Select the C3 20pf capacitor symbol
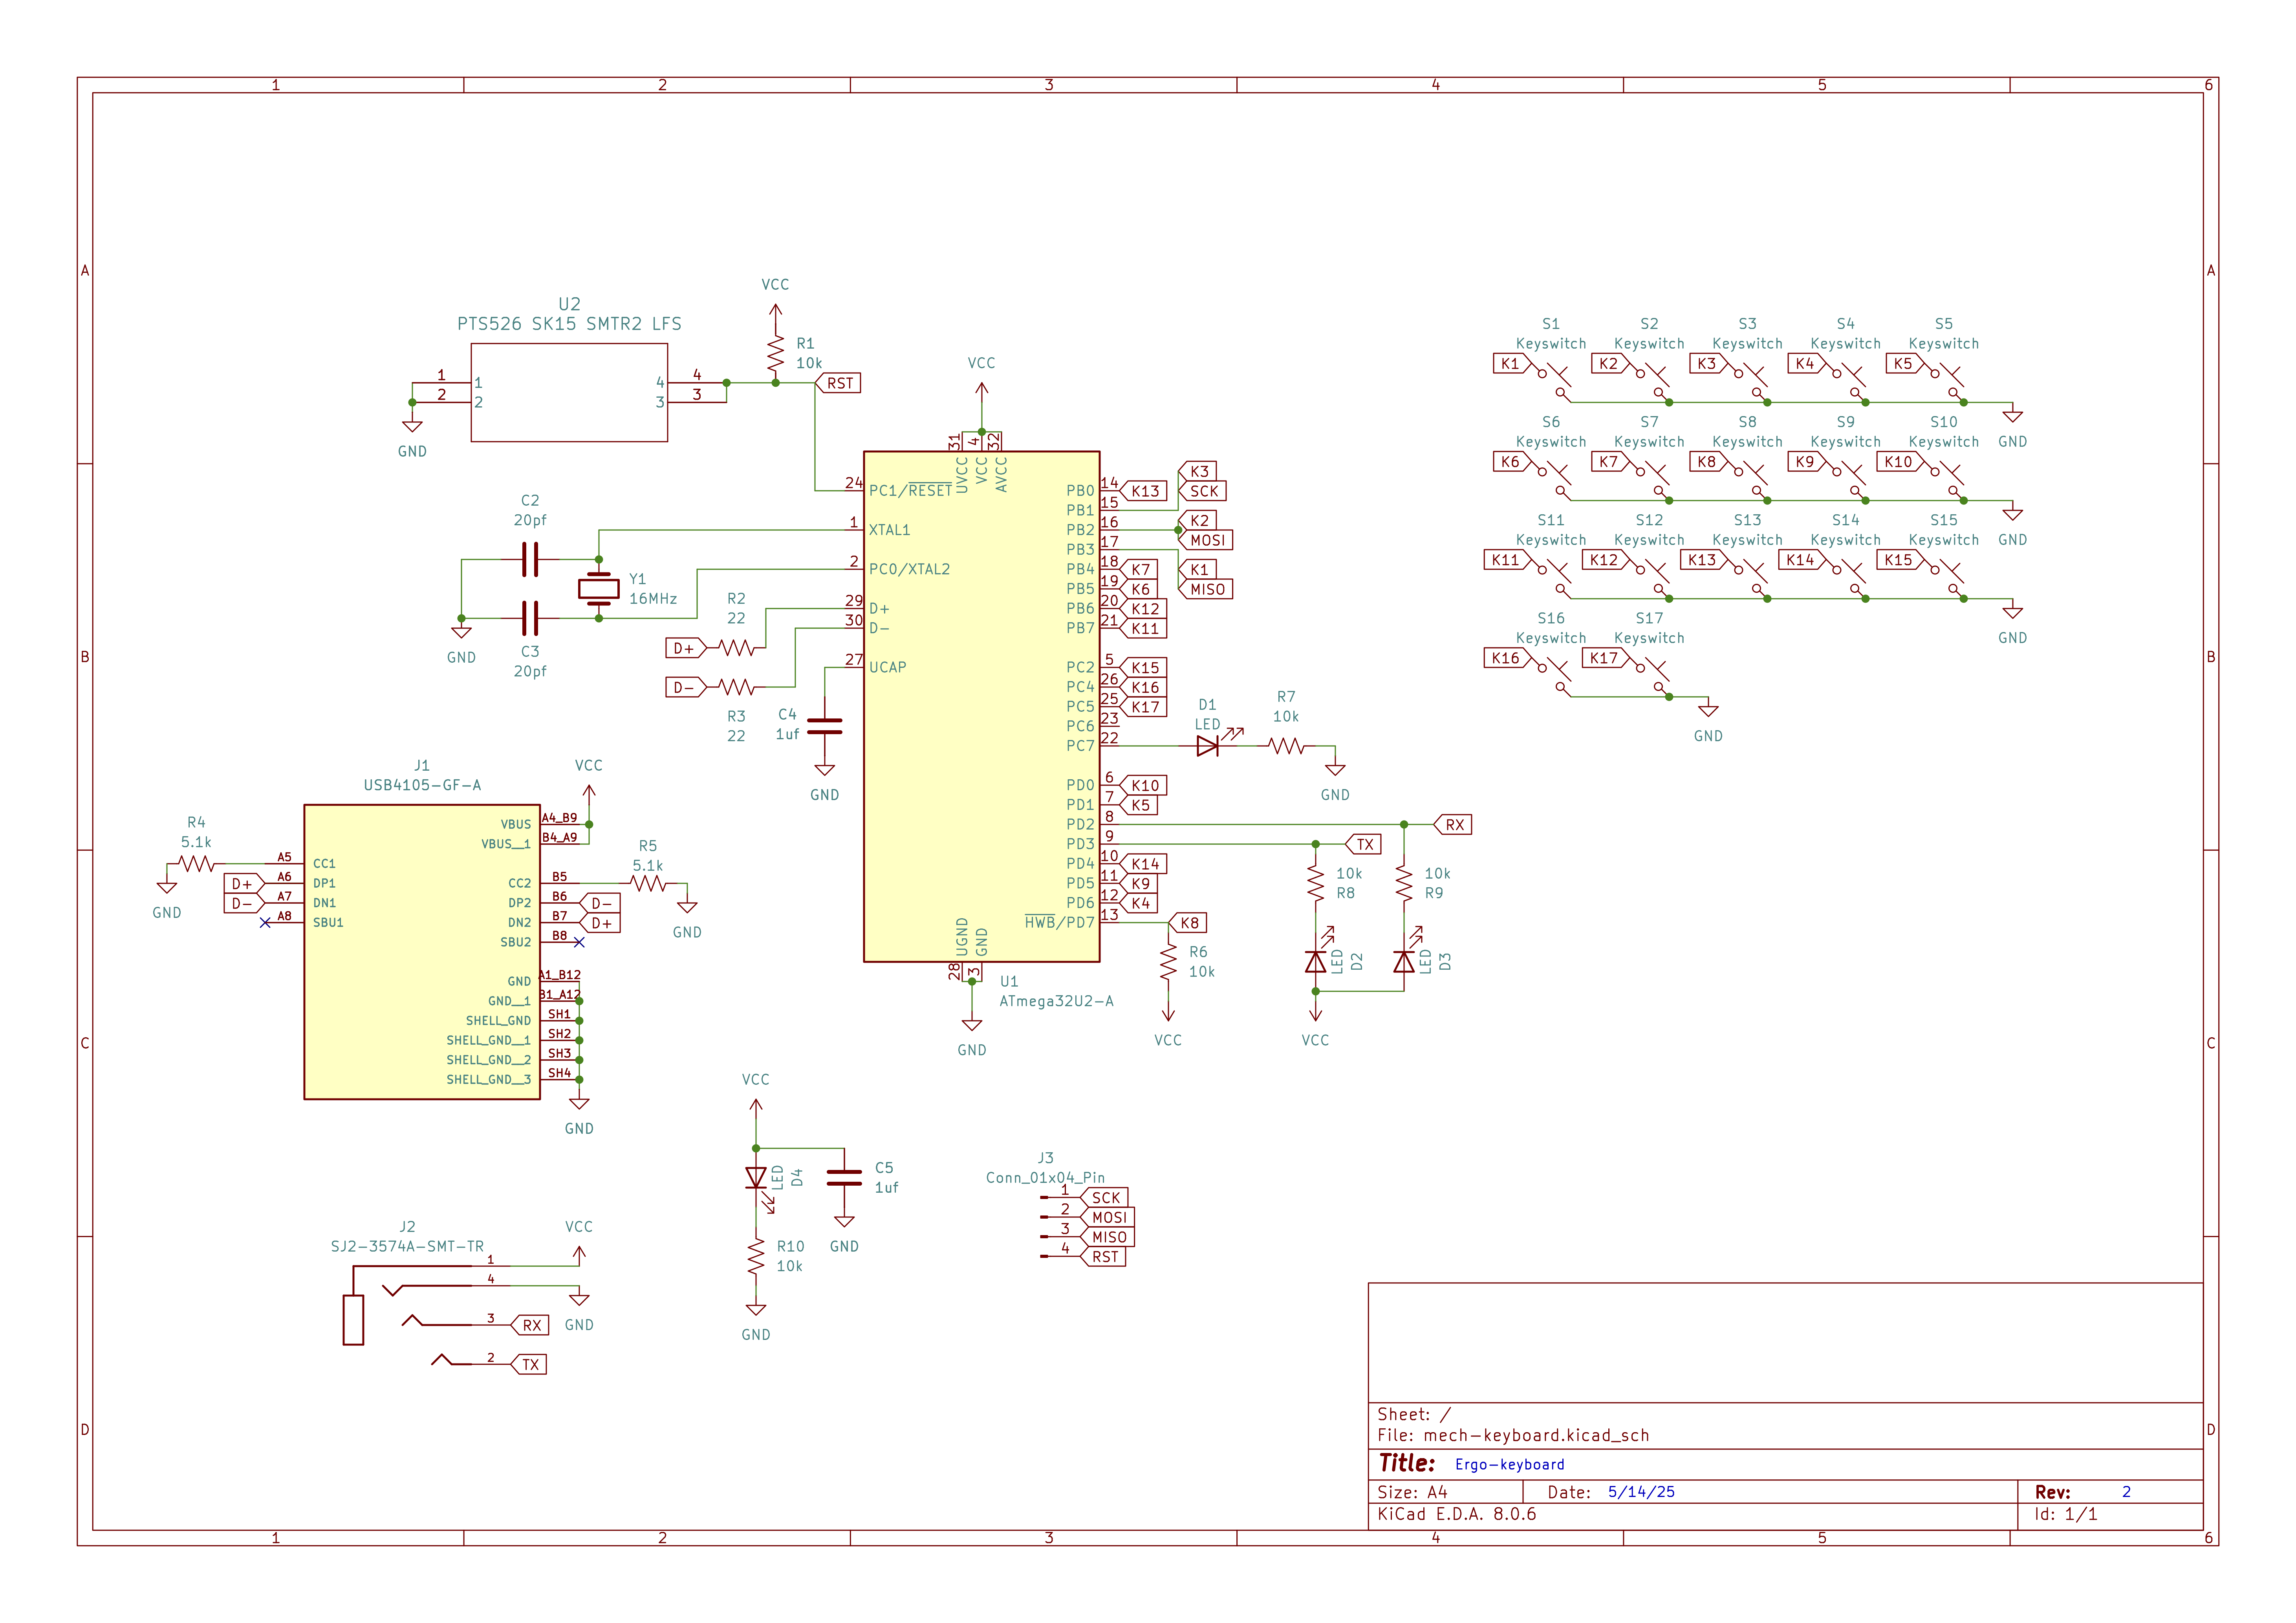Viewport: 2296px width, 1623px height. click(x=530, y=619)
